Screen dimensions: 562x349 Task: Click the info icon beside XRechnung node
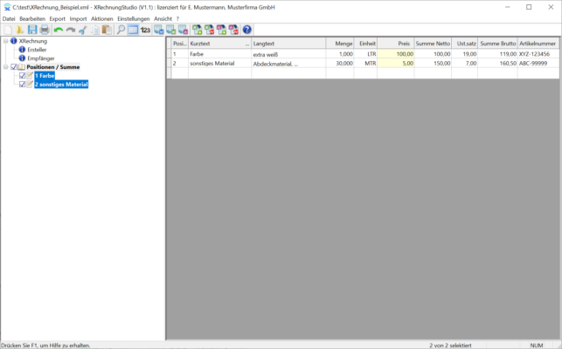[x=14, y=41]
